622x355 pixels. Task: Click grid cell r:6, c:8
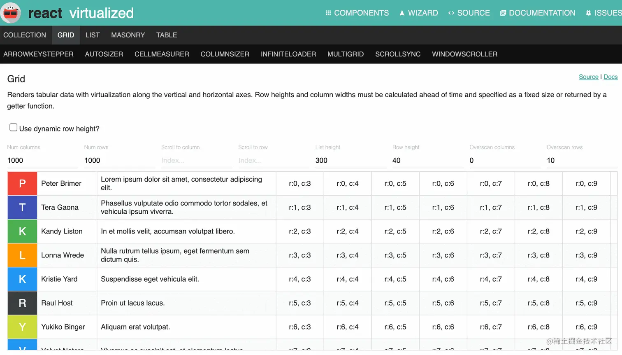pos(538,327)
